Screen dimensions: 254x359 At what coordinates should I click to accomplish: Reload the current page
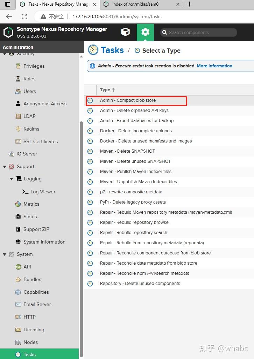point(24,16)
